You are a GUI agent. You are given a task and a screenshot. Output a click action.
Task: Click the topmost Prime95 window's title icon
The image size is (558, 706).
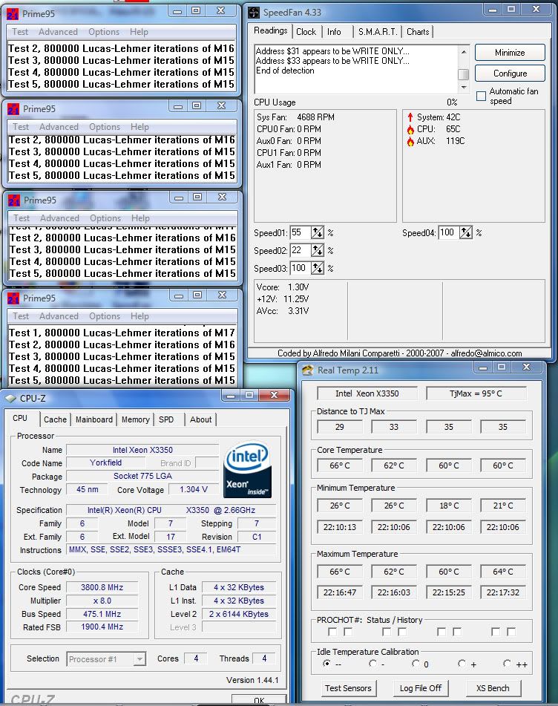pyautogui.click(x=13, y=14)
